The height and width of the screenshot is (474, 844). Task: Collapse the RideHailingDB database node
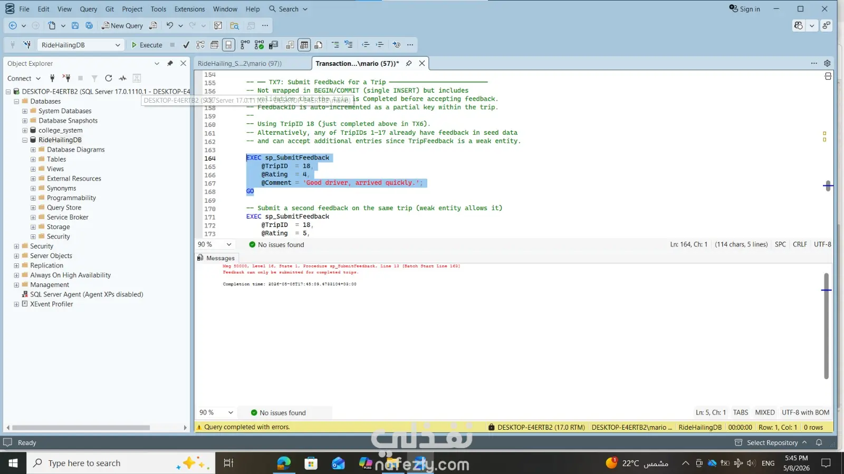25,140
